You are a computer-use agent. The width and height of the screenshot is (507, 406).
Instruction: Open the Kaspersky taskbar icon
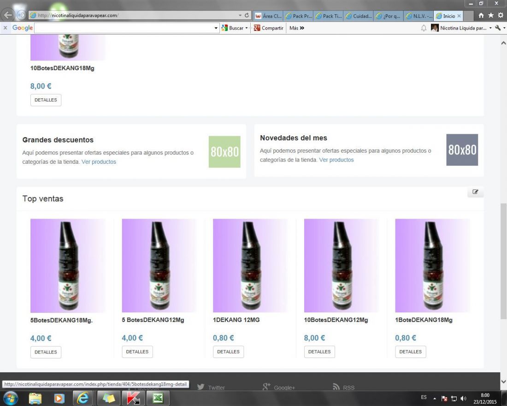click(133, 398)
